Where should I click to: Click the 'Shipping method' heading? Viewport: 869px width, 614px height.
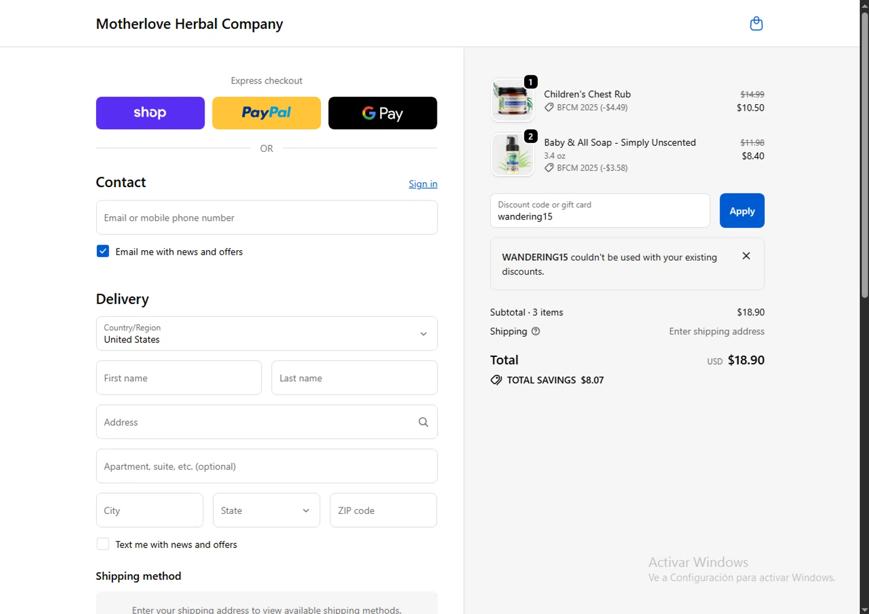138,576
